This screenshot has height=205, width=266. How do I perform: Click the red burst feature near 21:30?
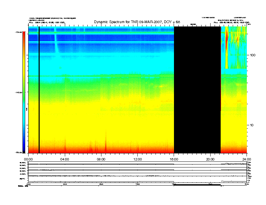coord(226,40)
